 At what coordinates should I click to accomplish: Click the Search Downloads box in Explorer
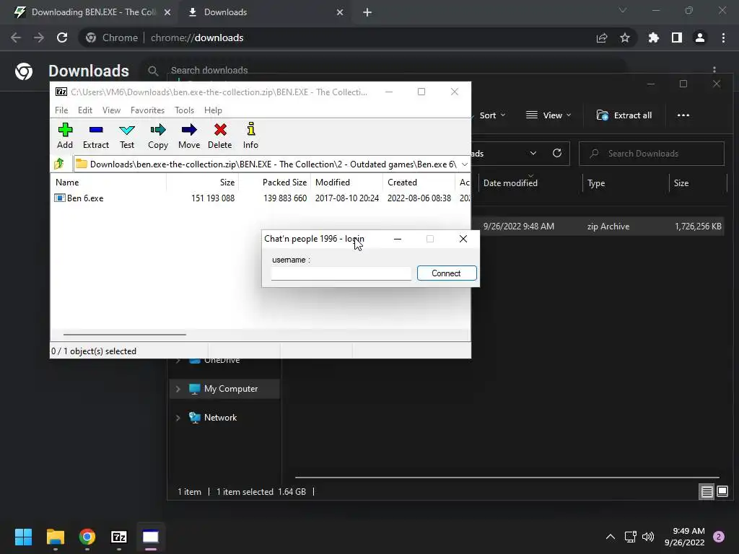point(652,154)
